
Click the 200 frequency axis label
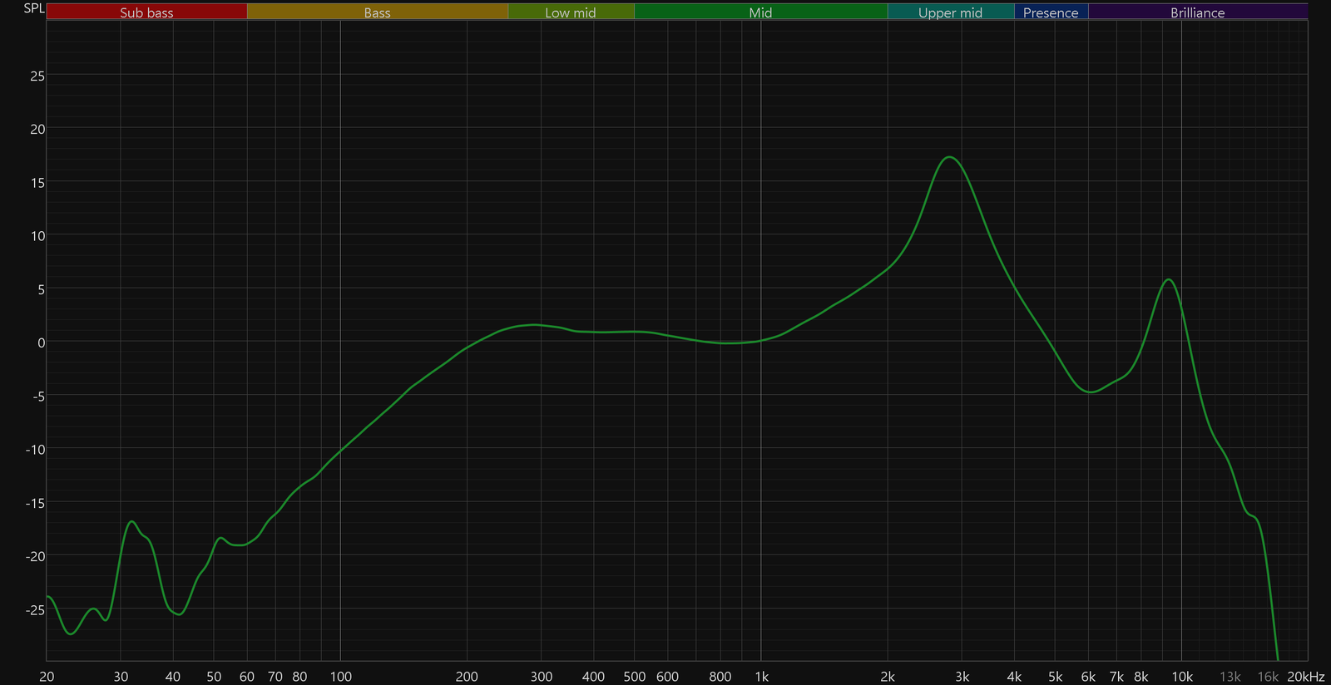467,677
